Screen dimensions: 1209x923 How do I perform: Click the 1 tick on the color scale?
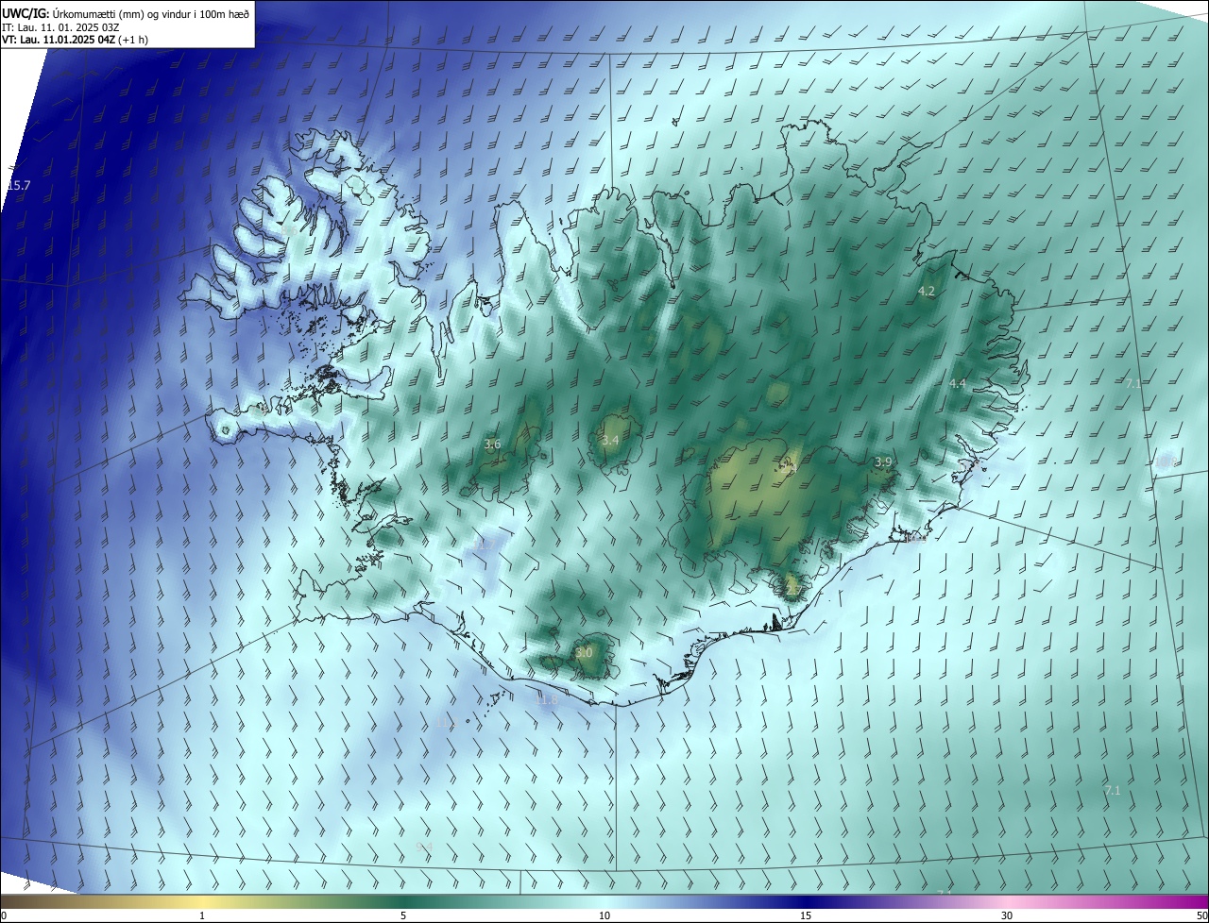(202, 915)
